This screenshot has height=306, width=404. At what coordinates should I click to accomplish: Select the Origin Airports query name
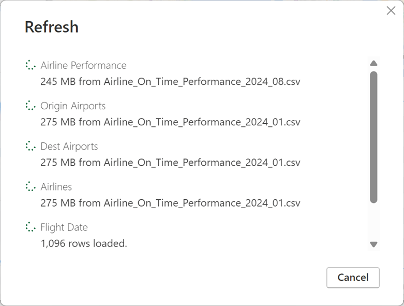click(73, 106)
